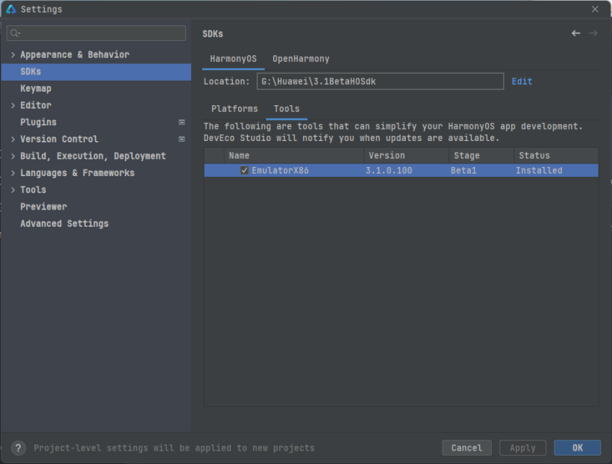Open the Platforms tab
This screenshot has height=464, width=612.
[x=234, y=108]
